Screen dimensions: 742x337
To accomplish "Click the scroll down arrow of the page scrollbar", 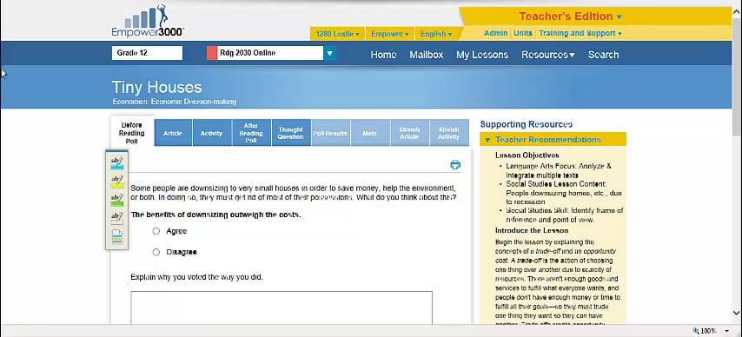I will (736, 313).
